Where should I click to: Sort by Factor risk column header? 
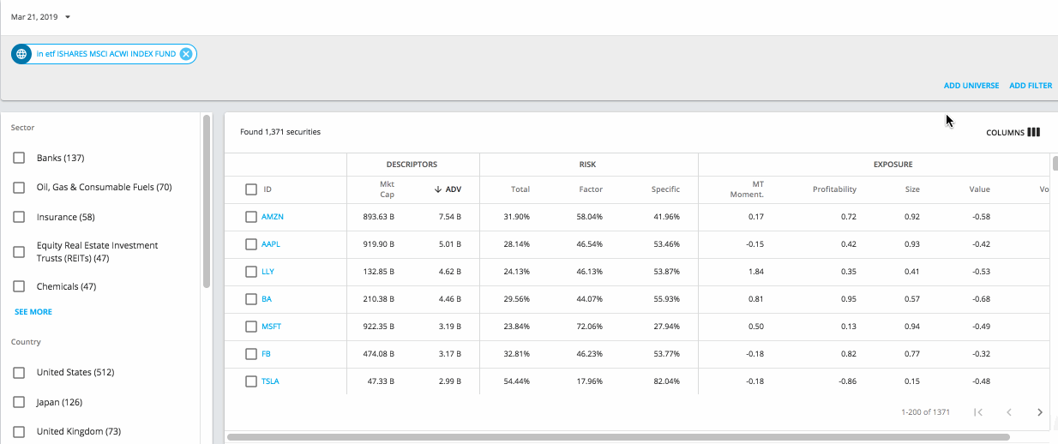[x=591, y=189]
